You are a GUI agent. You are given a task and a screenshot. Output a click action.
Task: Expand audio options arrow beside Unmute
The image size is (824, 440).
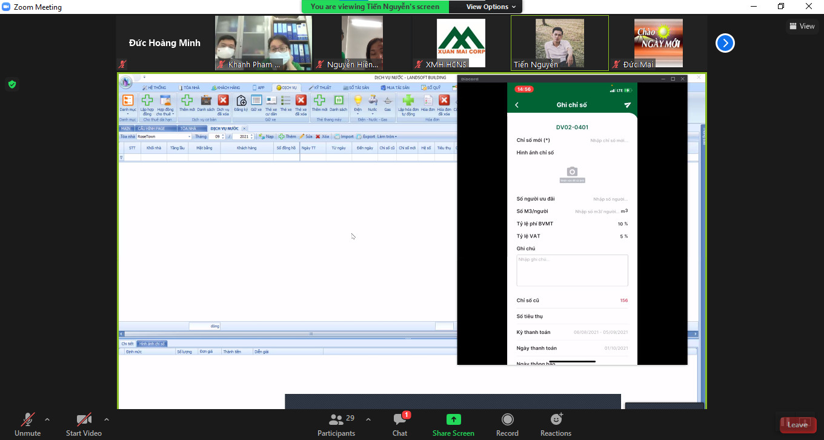[47, 419]
